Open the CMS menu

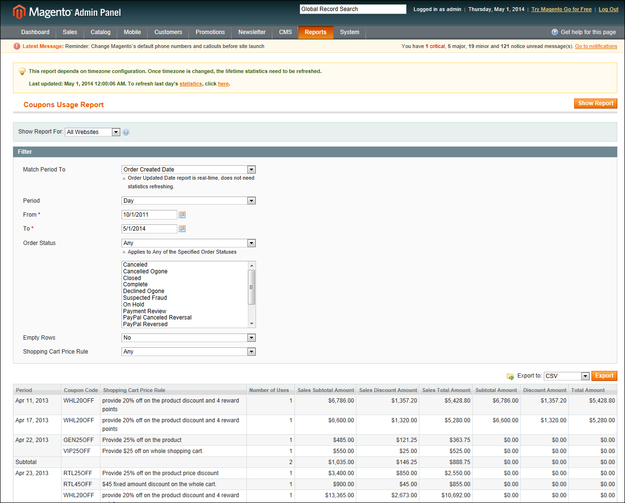pos(285,32)
